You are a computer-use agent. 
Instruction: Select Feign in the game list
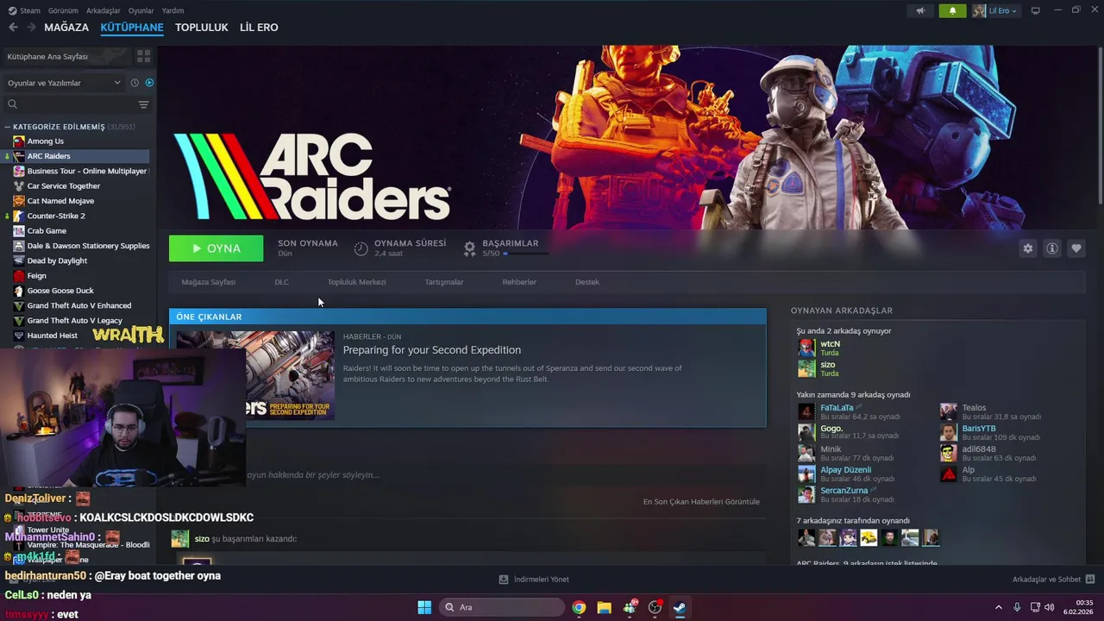pos(36,276)
